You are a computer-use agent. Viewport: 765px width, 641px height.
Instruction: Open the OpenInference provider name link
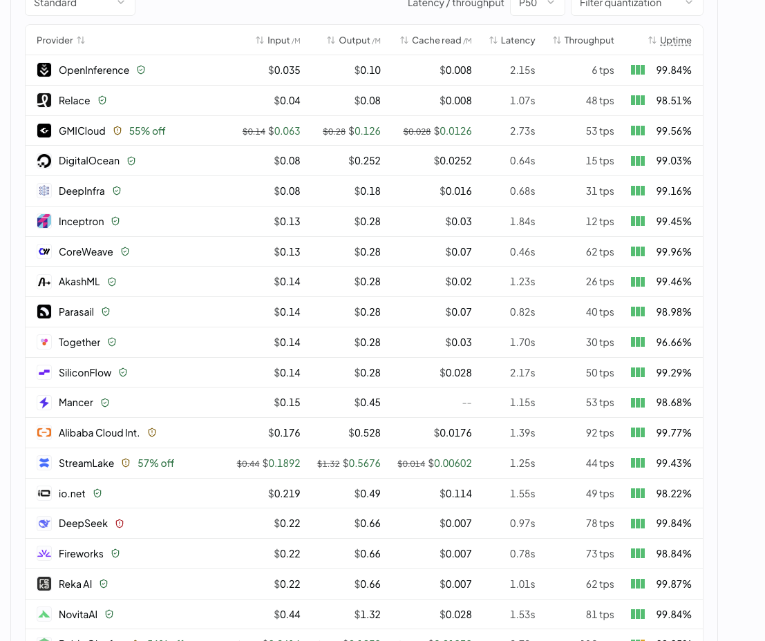point(94,70)
